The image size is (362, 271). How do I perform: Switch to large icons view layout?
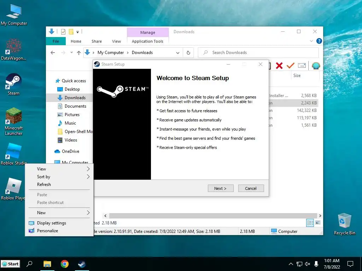[x=318, y=223]
